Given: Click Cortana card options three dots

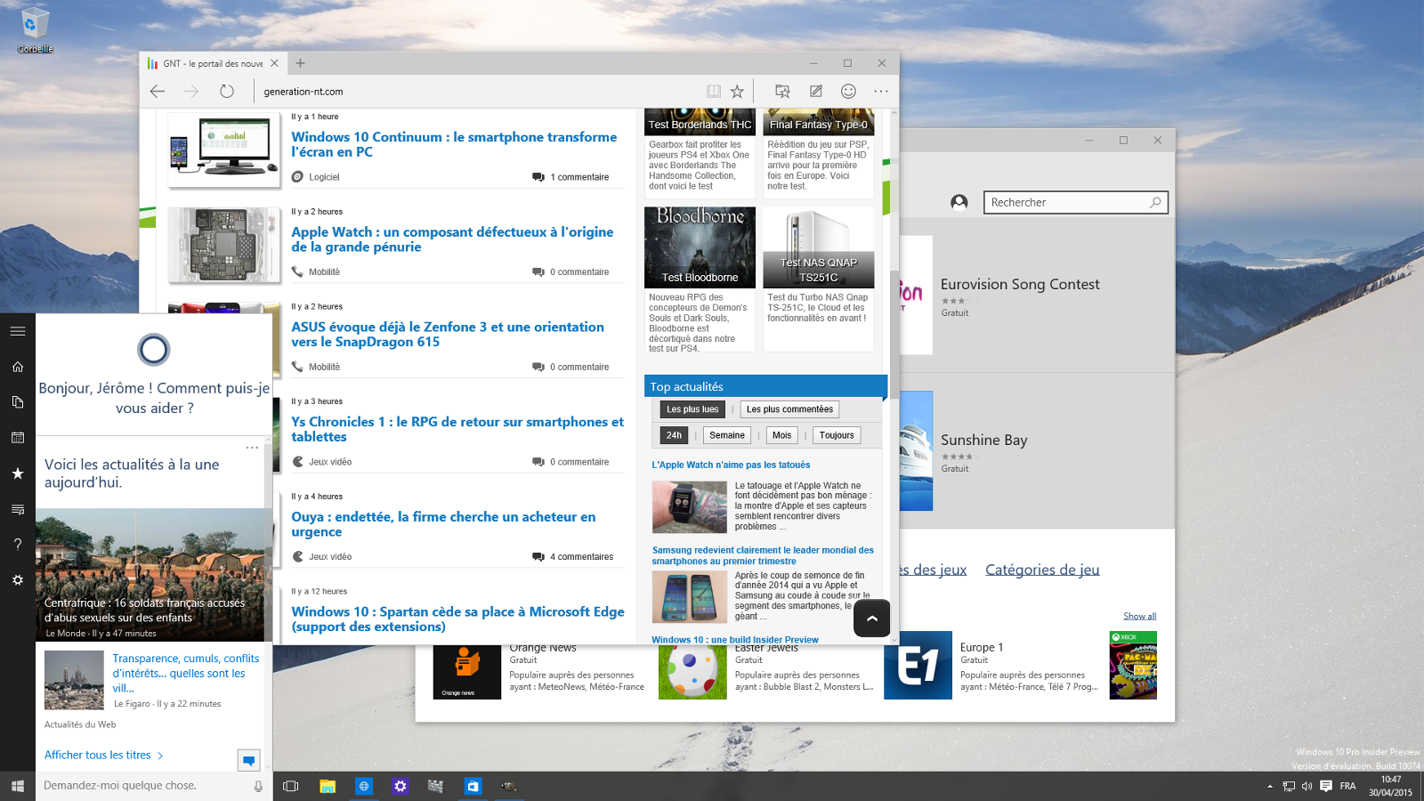Looking at the screenshot, I should coord(252,448).
